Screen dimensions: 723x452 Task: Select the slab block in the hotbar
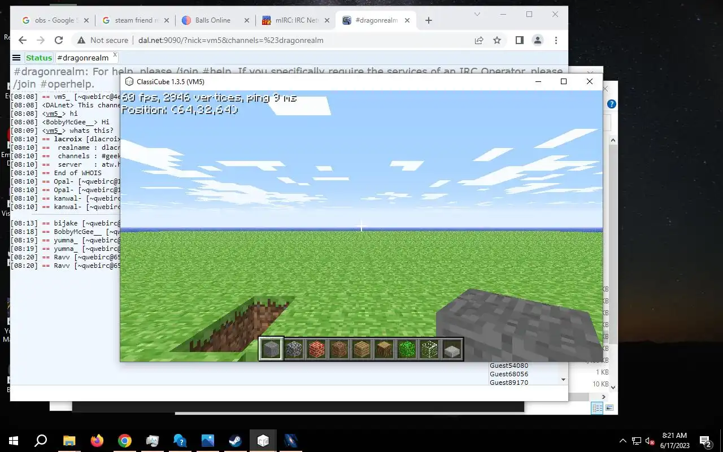click(452, 349)
